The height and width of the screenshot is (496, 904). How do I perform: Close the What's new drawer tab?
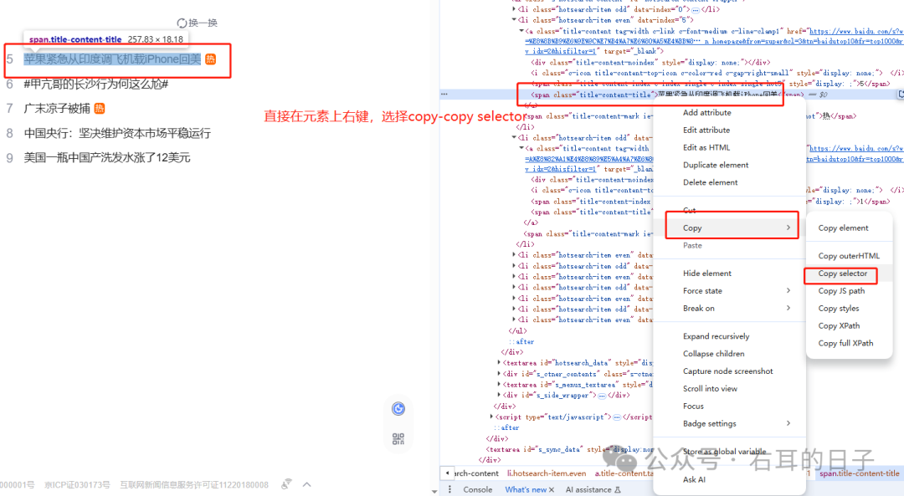[552, 490]
